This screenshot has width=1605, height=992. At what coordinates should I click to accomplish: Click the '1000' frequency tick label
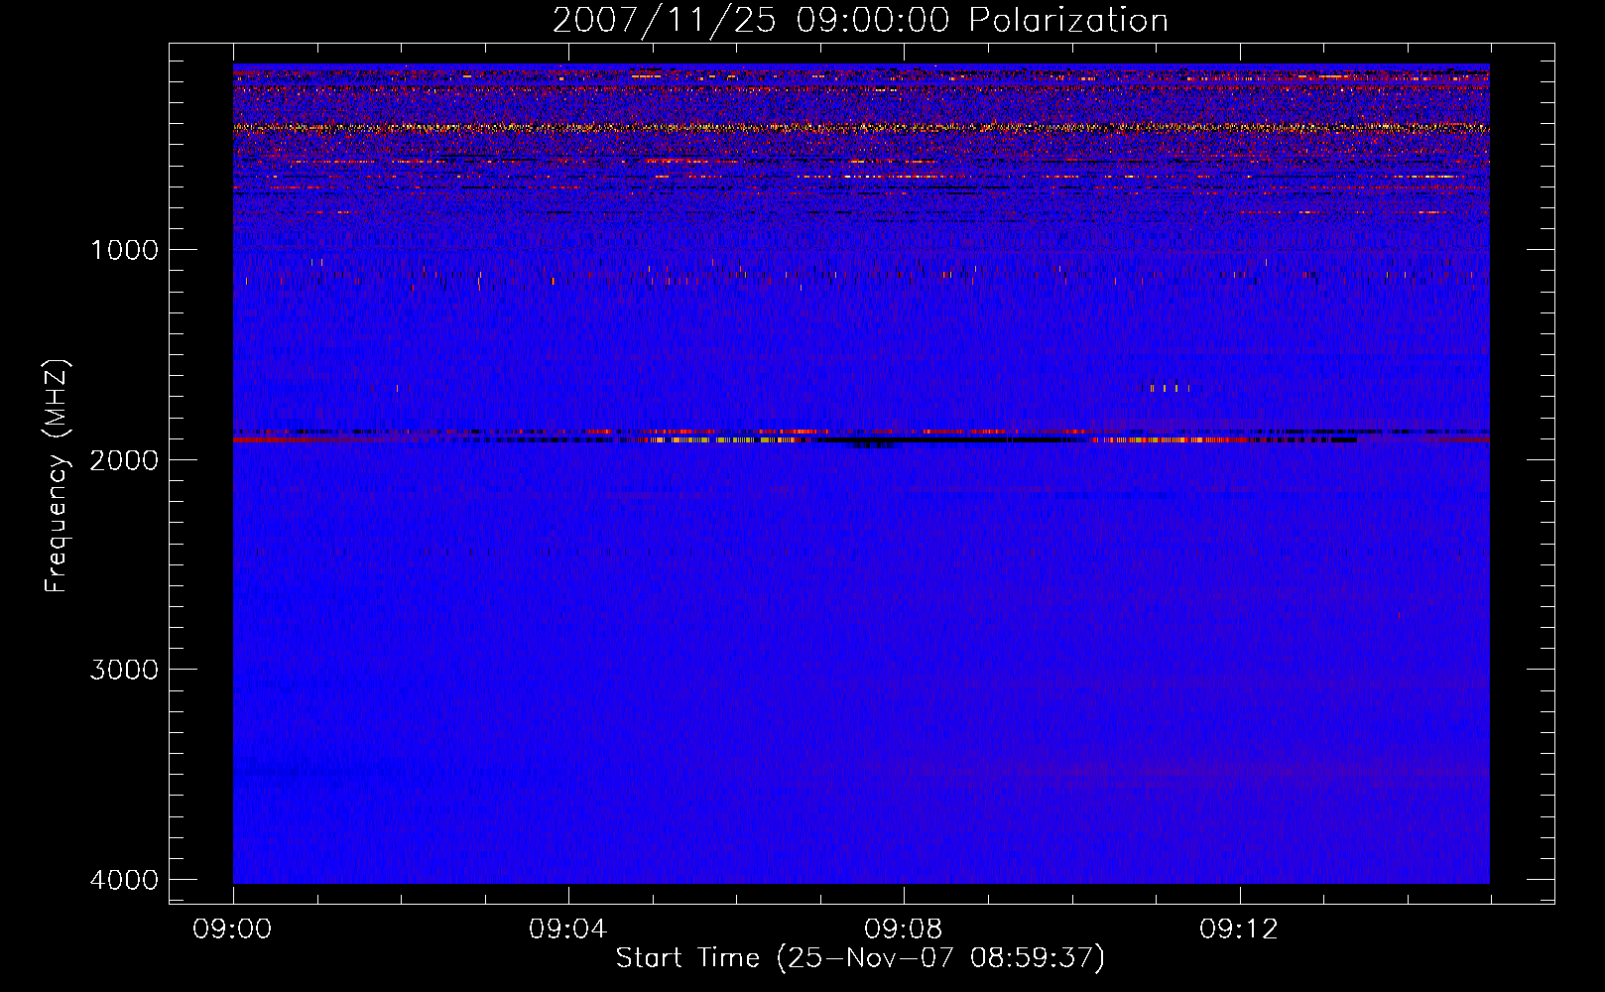pos(124,250)
